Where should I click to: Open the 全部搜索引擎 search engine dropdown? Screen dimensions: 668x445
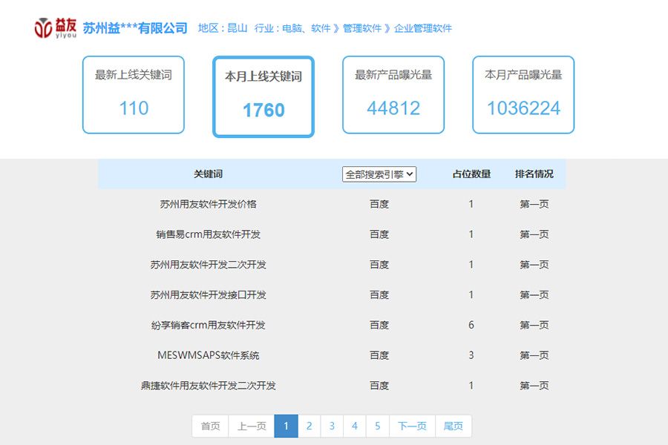pyautogui.click(x=379, y=174)
